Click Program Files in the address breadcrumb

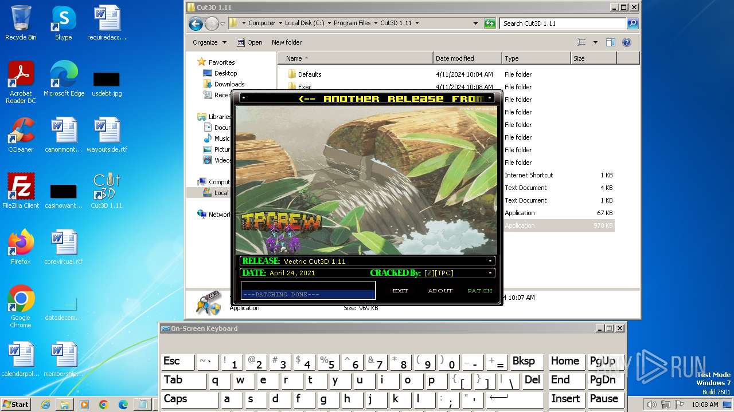coord(352,23)
